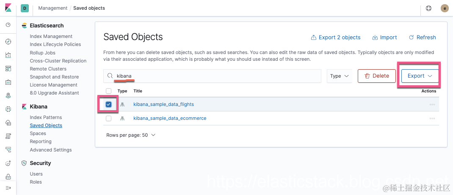Screen dimensions: 453x195
Task: Refresh the saved objects list
Action: tap(423, 38)
